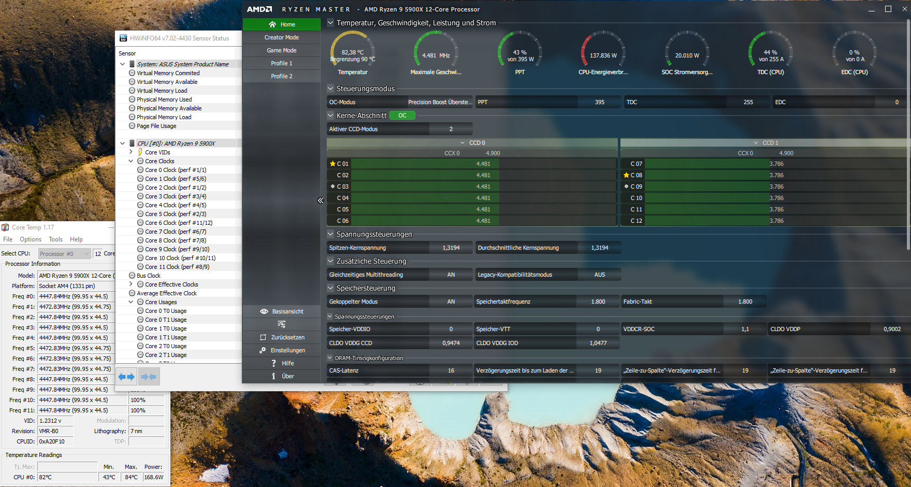This screenshot has height=487, width=911.
Task: Click the gold star beside core C 01
Action: 332,164
